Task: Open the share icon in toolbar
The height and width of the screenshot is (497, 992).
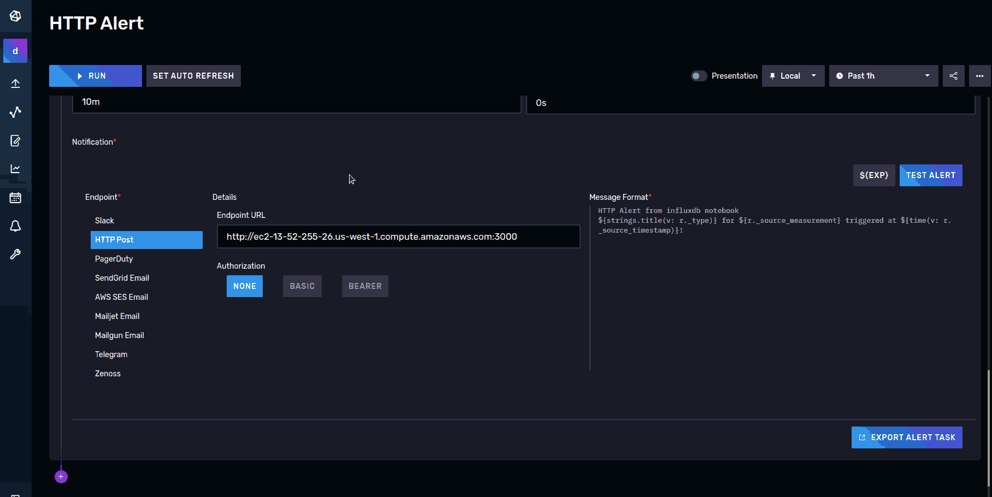Action: 953,75
